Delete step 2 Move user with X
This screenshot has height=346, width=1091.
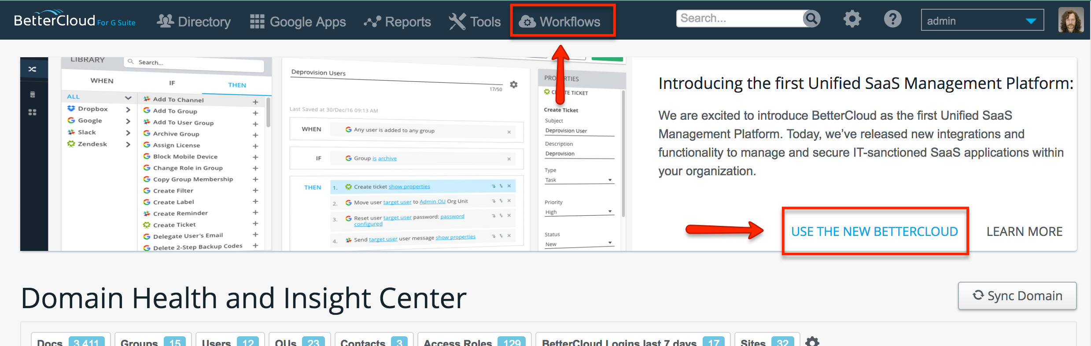[x=509, y=201]
